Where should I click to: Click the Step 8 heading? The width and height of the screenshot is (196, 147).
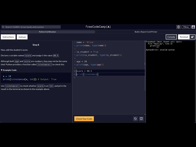point(36,45)
